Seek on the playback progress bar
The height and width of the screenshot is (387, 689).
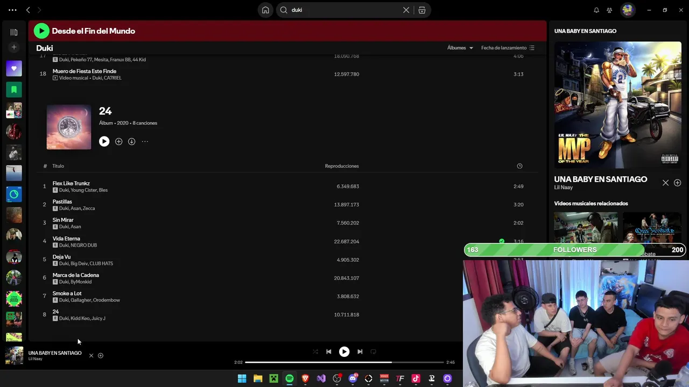344,362
